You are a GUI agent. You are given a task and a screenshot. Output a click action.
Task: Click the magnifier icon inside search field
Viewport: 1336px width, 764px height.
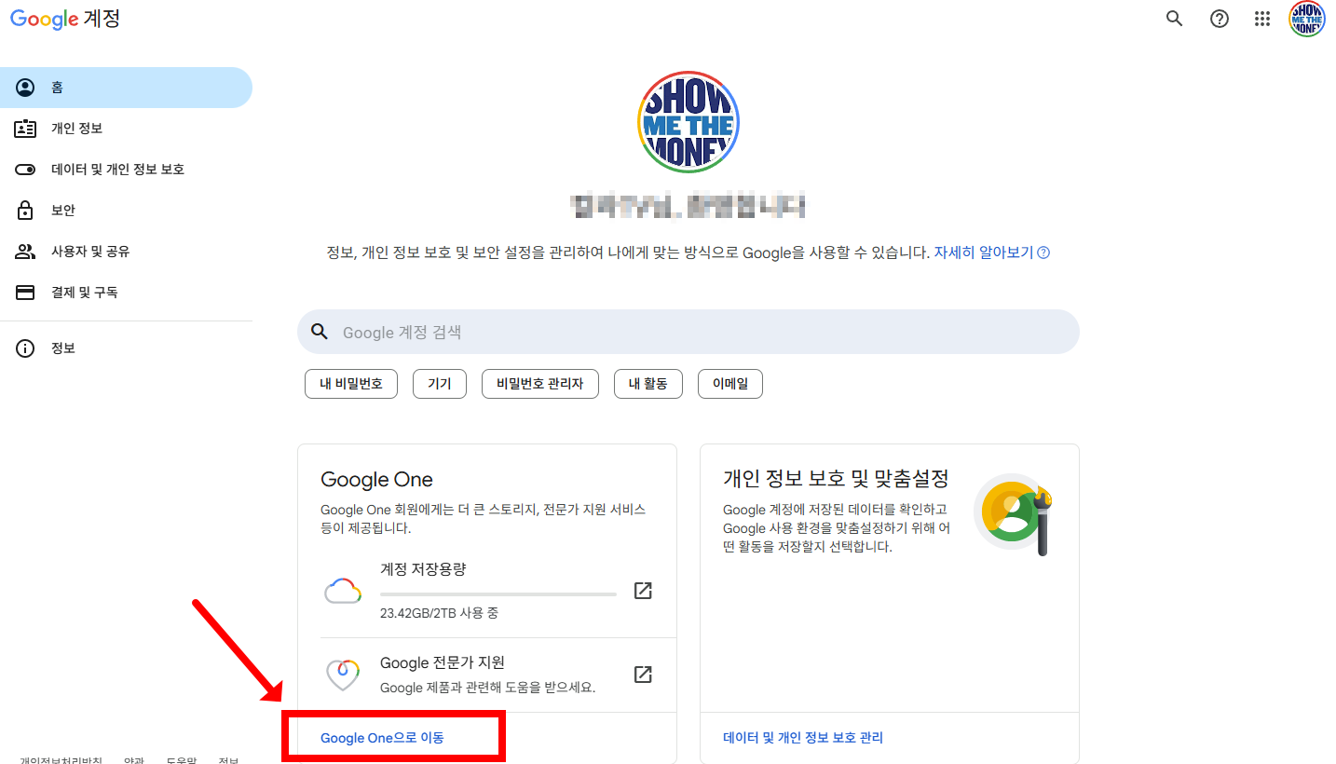[320, 332]
